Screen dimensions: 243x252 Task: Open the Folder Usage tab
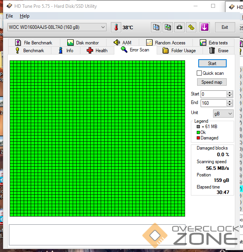180,51
